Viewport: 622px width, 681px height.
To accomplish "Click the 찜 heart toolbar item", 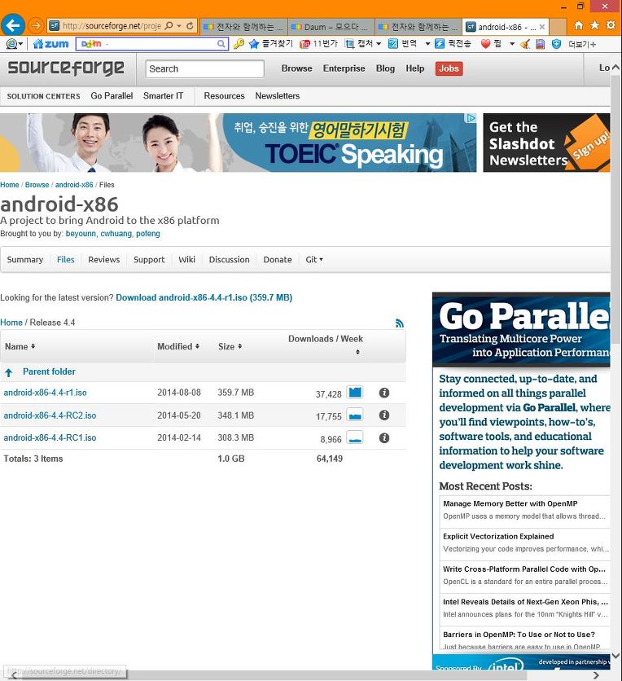I will coord(492,44).
